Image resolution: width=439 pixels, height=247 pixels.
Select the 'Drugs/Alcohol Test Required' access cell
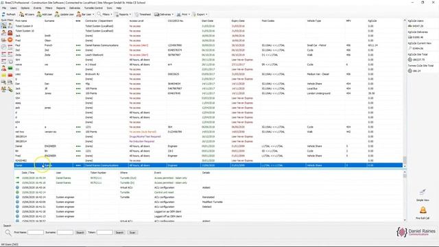tap(145, 137)
